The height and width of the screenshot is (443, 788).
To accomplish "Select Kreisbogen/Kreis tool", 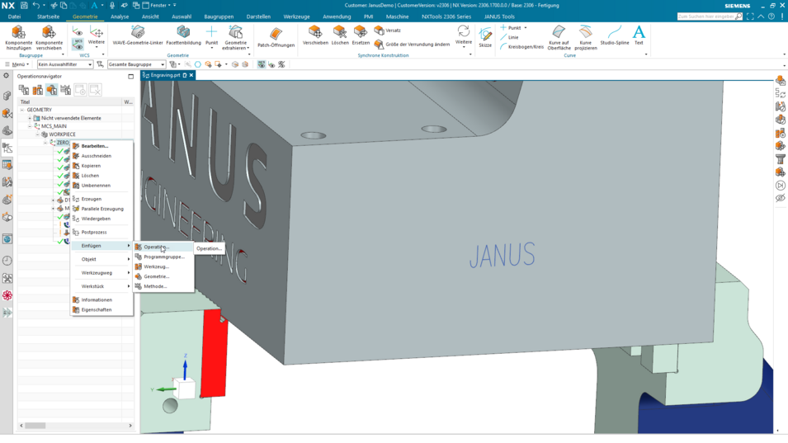I will pyautogui.click(x=521, y=47).
